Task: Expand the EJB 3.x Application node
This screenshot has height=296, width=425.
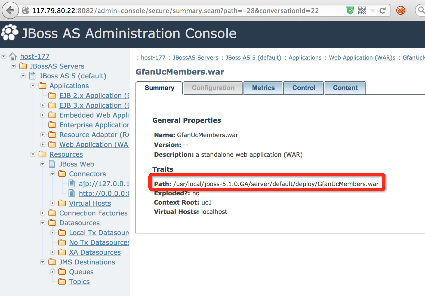Action: click(43, 105)
